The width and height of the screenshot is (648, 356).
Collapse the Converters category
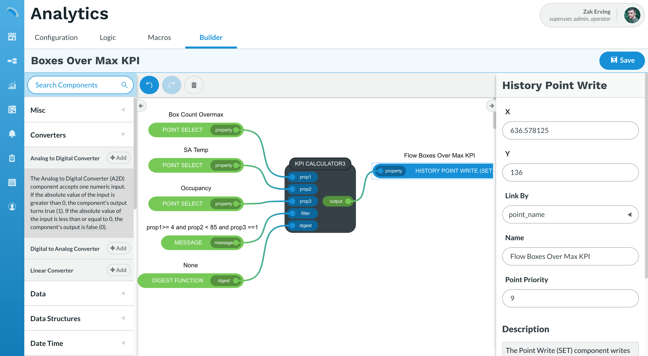click(123, 135)
